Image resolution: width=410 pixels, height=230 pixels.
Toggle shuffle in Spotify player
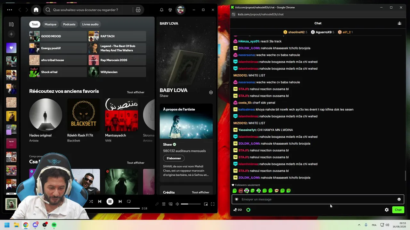pyautogui.click(x=91, y=202)
